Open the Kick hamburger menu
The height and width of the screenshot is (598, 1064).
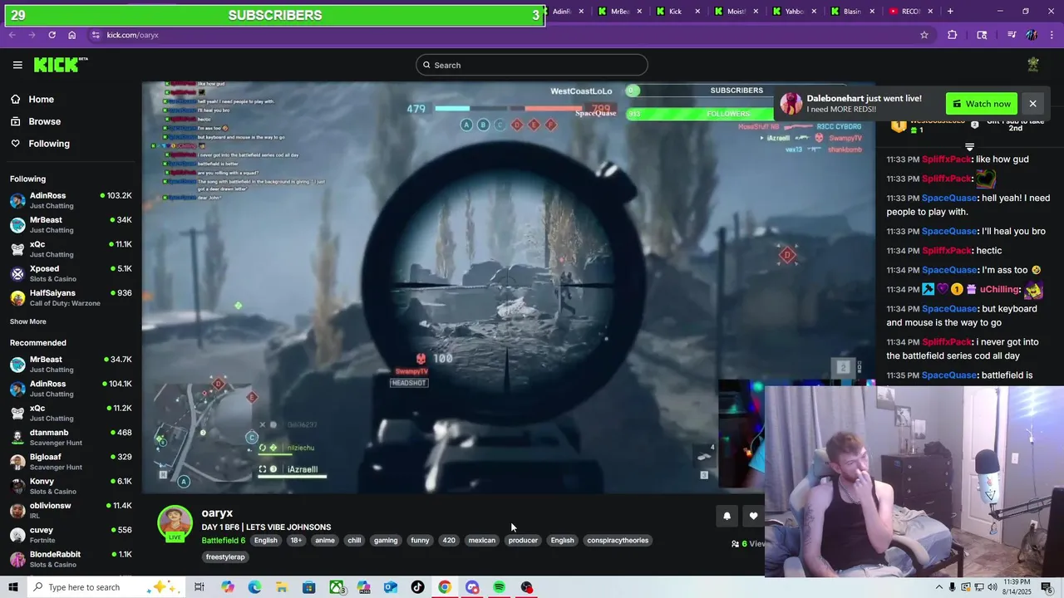tap(17, 65)
